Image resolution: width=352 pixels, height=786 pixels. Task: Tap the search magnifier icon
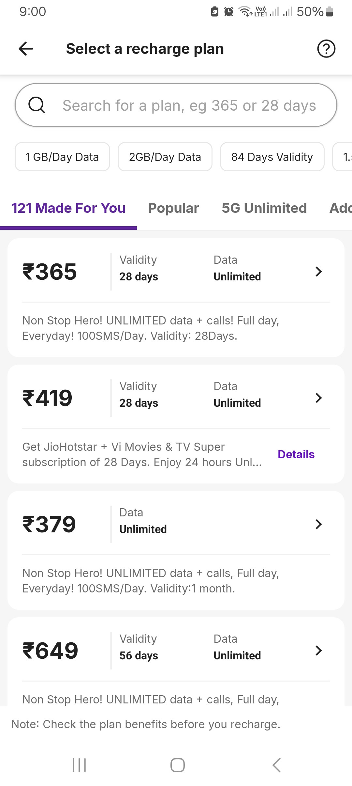click(37, 105)
